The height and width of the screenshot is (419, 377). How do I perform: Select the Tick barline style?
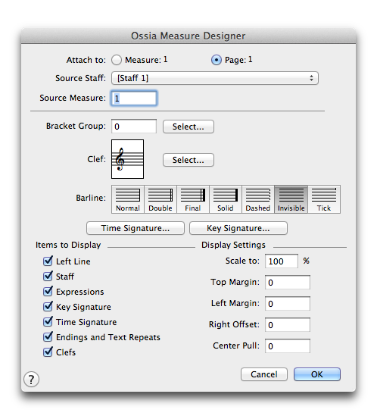pos(324,199)
